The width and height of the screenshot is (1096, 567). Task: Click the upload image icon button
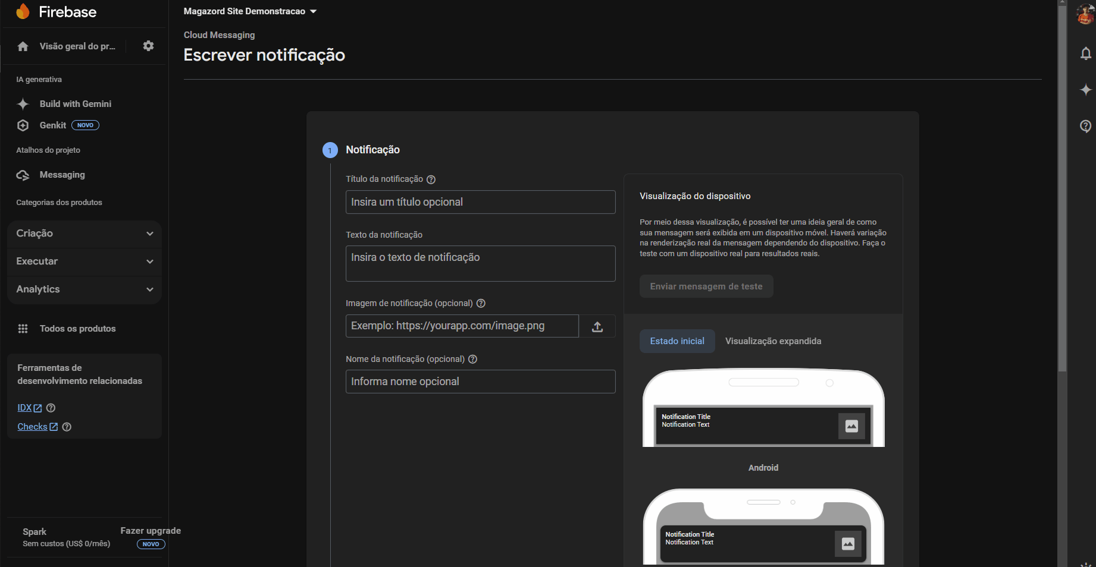(x=597, y=326)
